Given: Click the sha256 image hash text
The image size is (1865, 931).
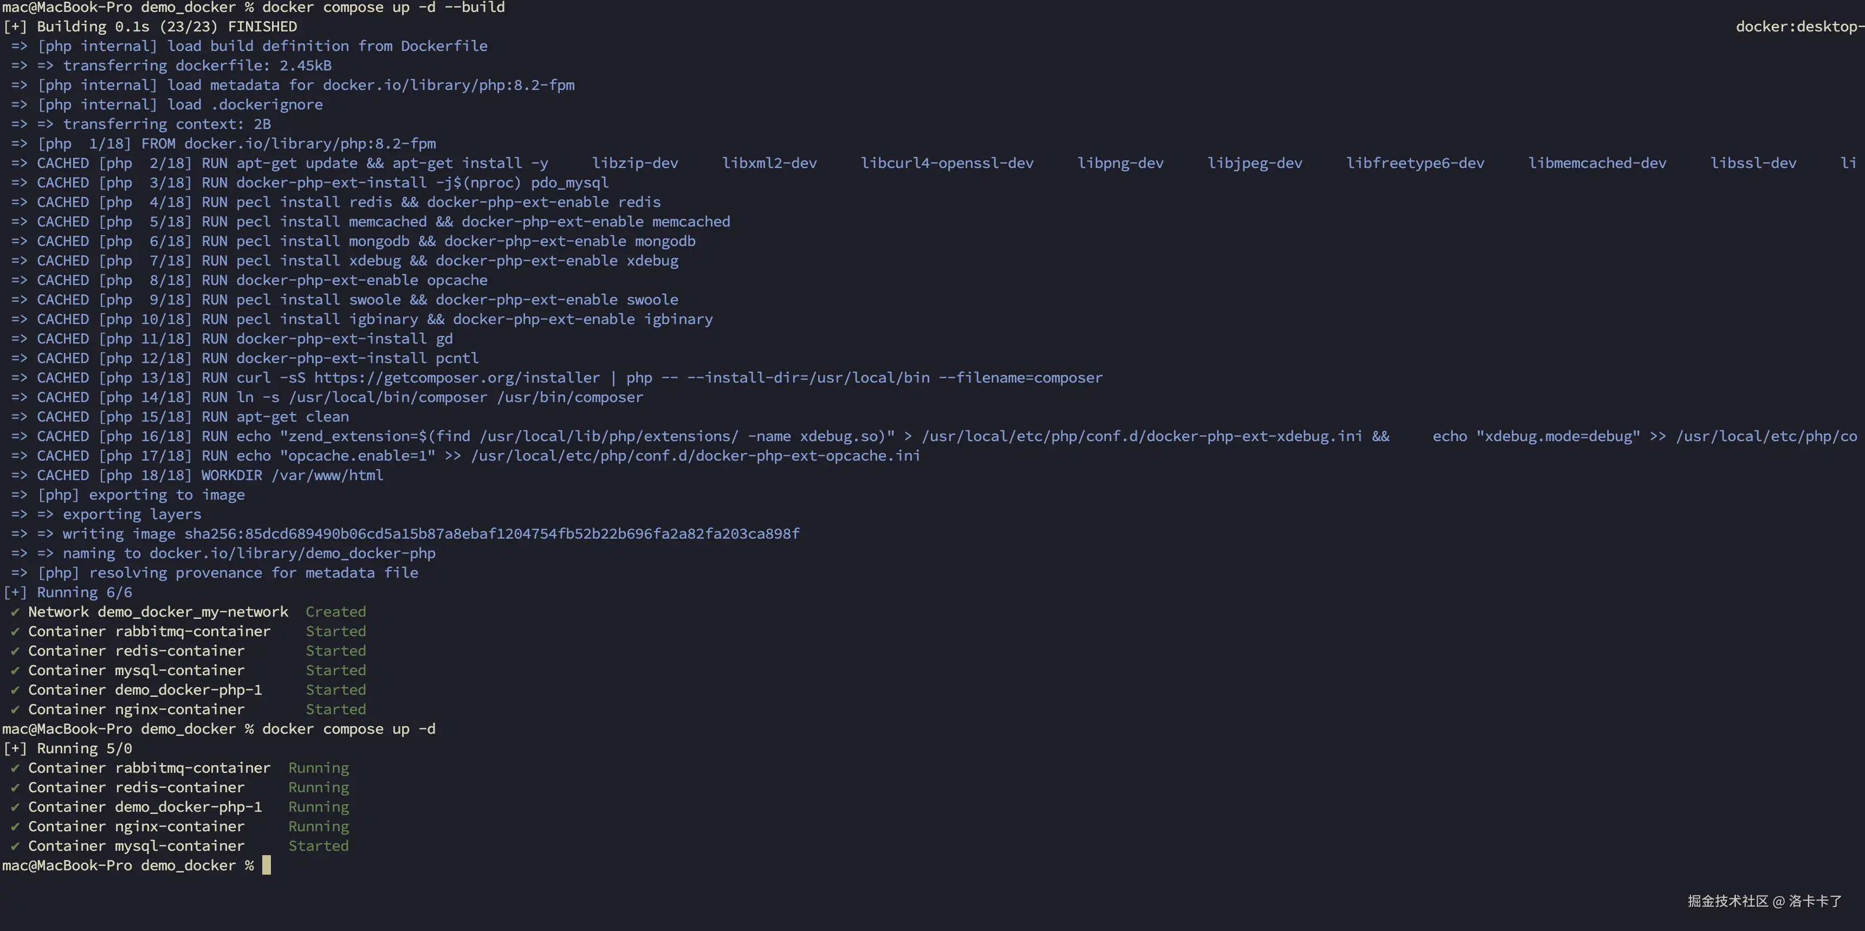Looking at the screenshot, I should click(491, 534).
